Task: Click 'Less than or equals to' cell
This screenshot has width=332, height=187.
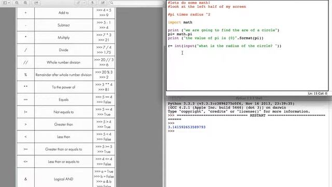Action: (x=63, y=162)
